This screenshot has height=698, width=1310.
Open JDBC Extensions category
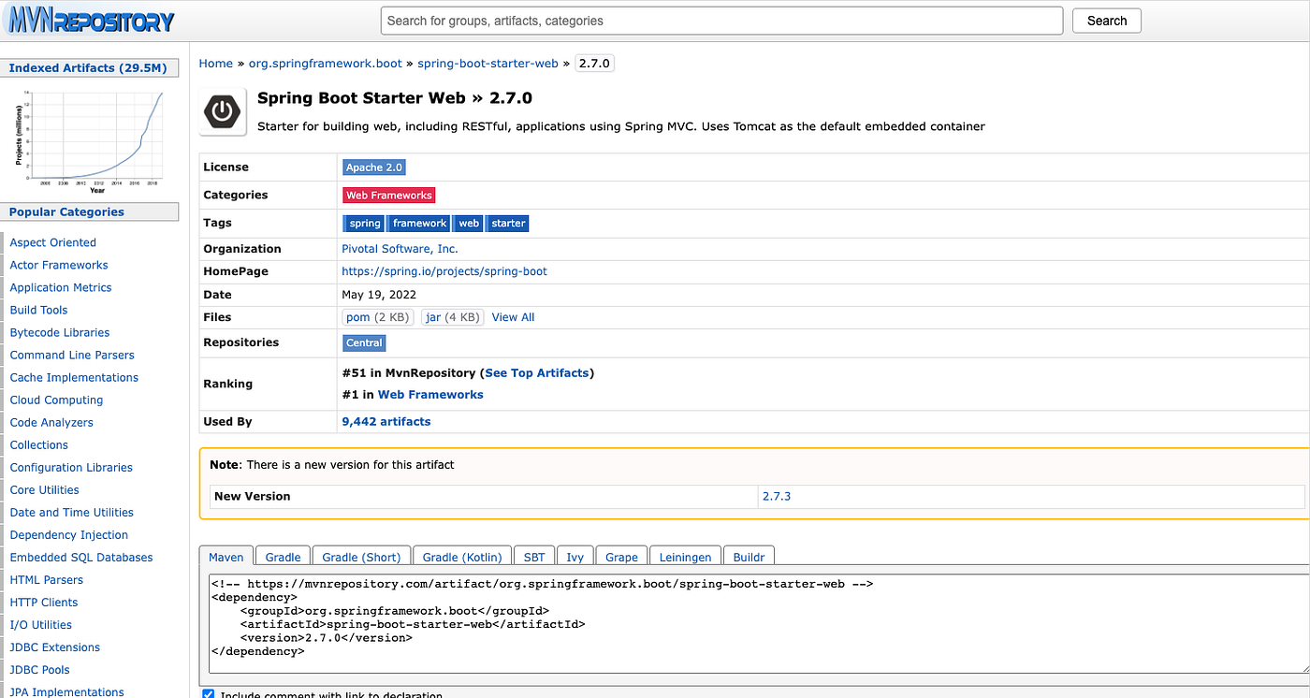[x=55, y=647]
